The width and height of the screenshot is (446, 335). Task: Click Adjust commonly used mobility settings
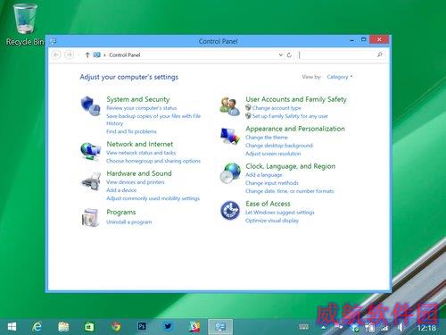153,198
